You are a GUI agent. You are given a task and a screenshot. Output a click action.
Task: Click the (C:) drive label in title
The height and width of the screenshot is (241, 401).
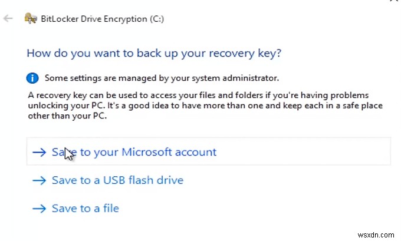pos(155,19)
